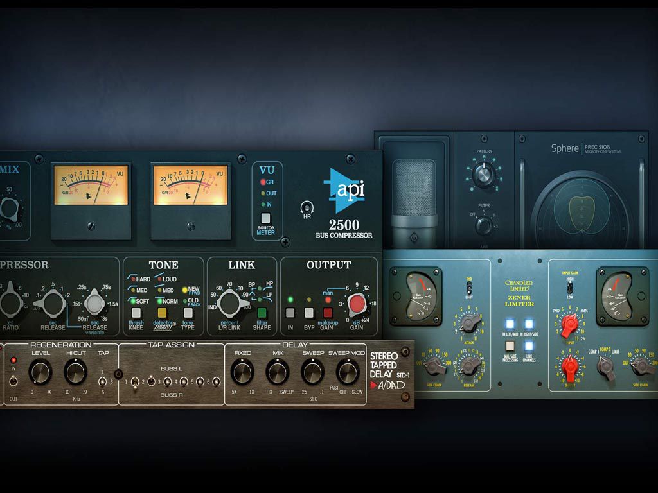Flip the Regeneration TAP selector switch
The height and width of the screenshot is (493, 658).
[102, 381]
